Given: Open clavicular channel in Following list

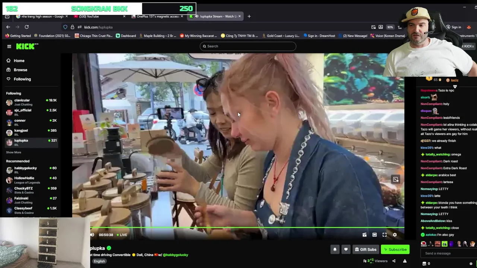Looking at the screenshot, I should pyautogui.click(x=31, y=102).
